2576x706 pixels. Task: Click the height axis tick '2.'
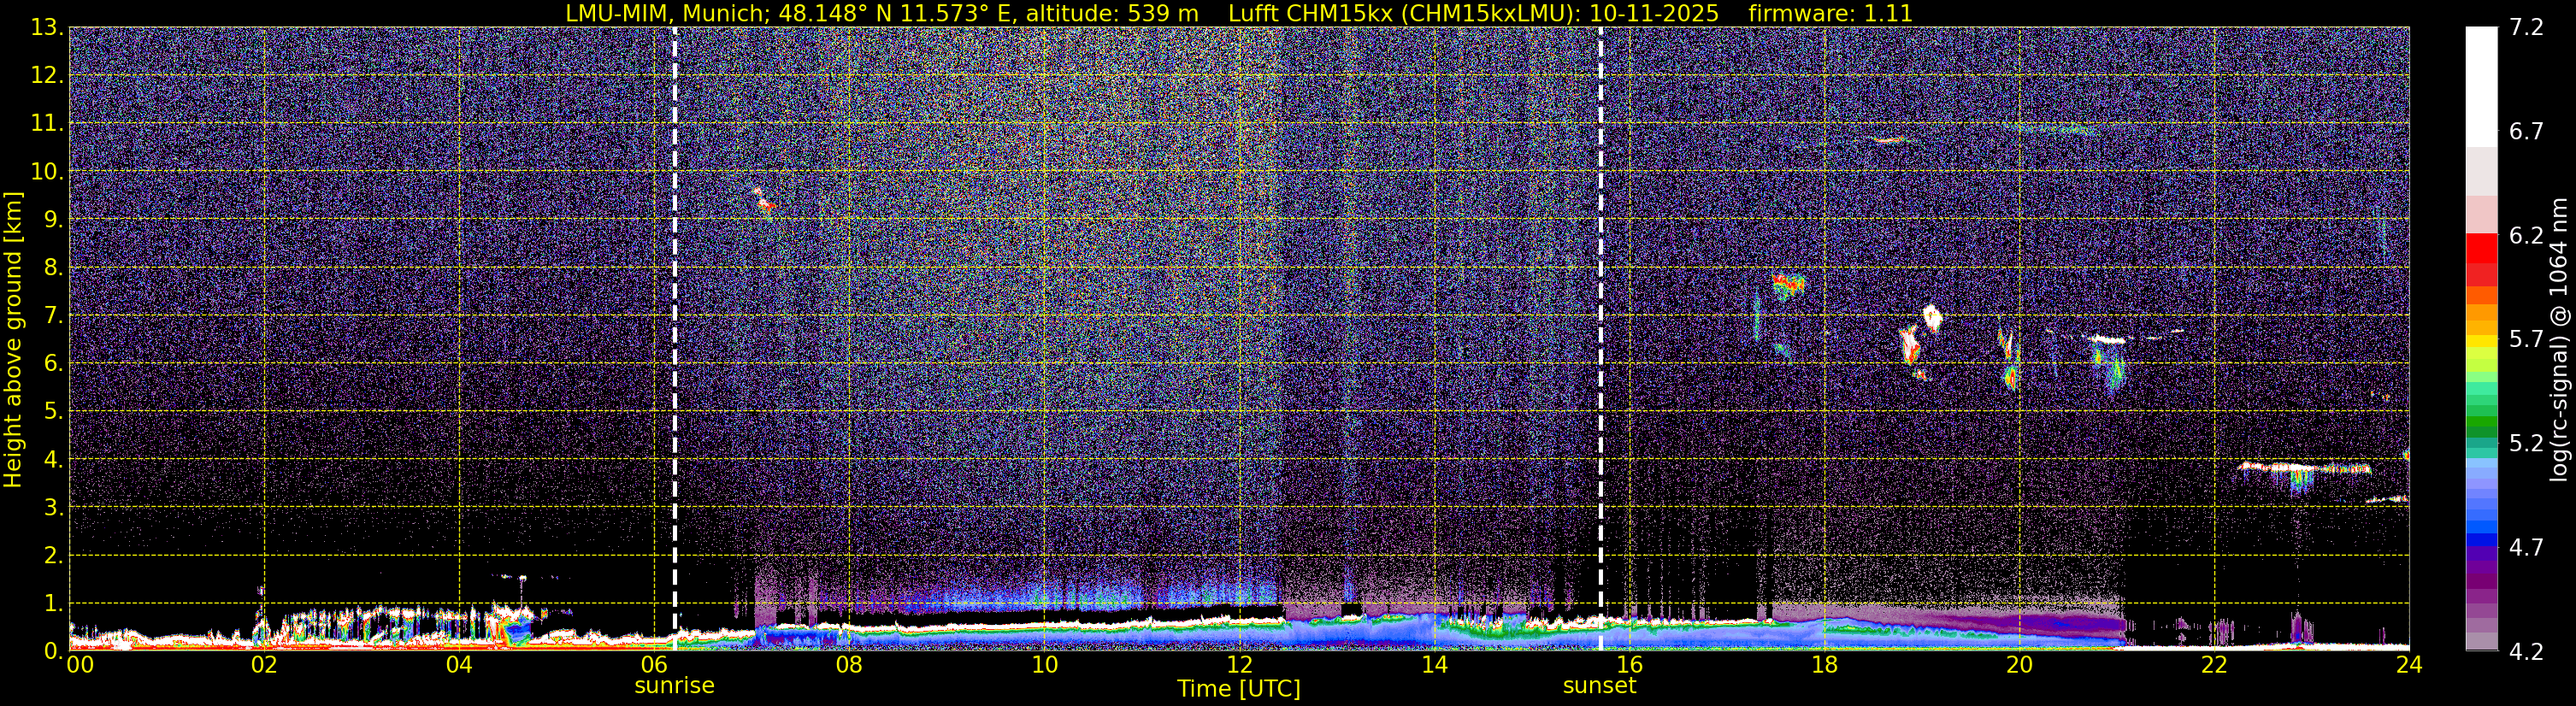53,556
